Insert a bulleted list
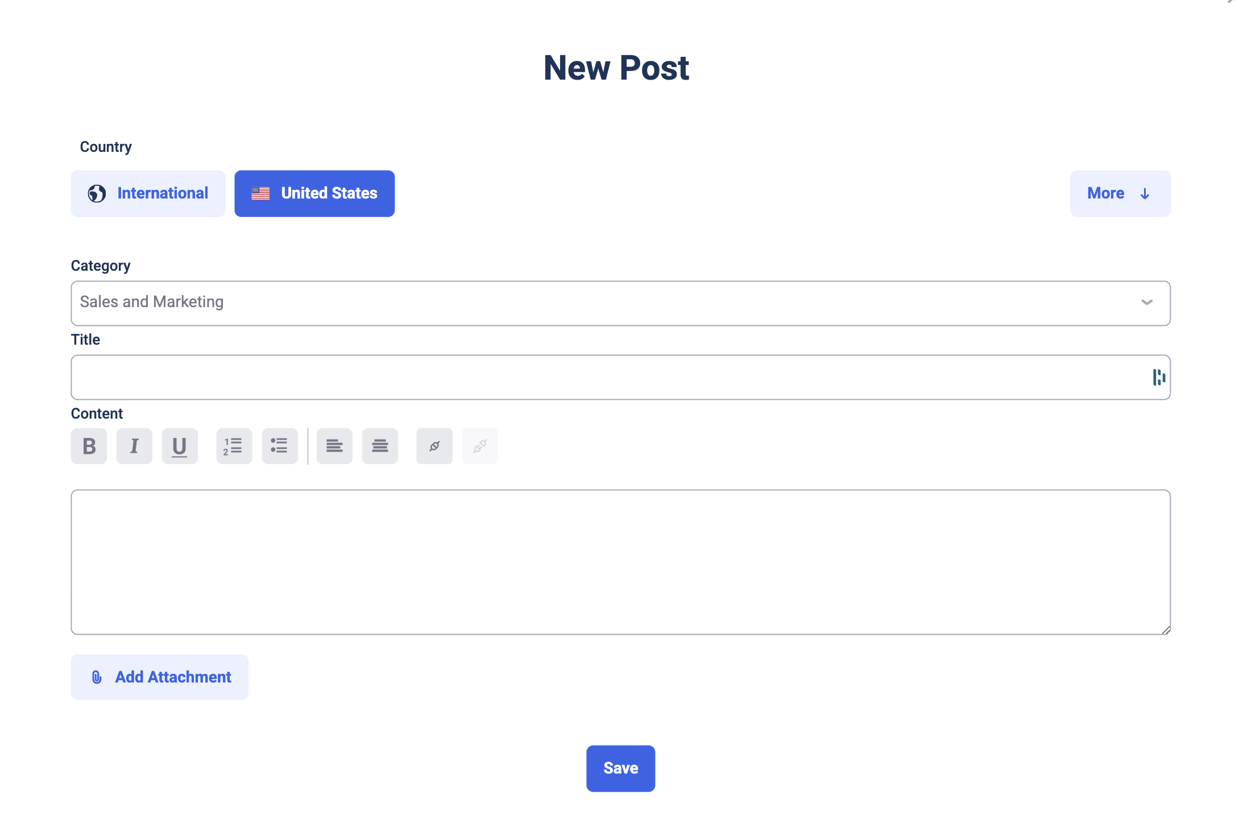 tap(280, 446)
